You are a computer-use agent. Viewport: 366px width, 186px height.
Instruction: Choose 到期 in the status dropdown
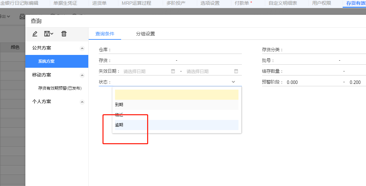pyautogui.click(x=177, y=104)
